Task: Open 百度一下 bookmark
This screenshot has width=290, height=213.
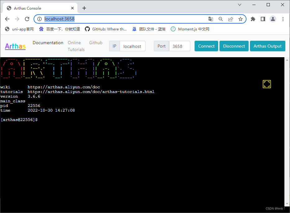Action: click(60, 29)
